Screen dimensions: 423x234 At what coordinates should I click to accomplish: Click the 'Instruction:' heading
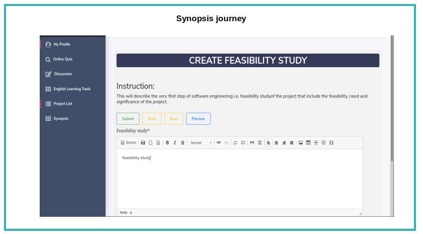136,86
